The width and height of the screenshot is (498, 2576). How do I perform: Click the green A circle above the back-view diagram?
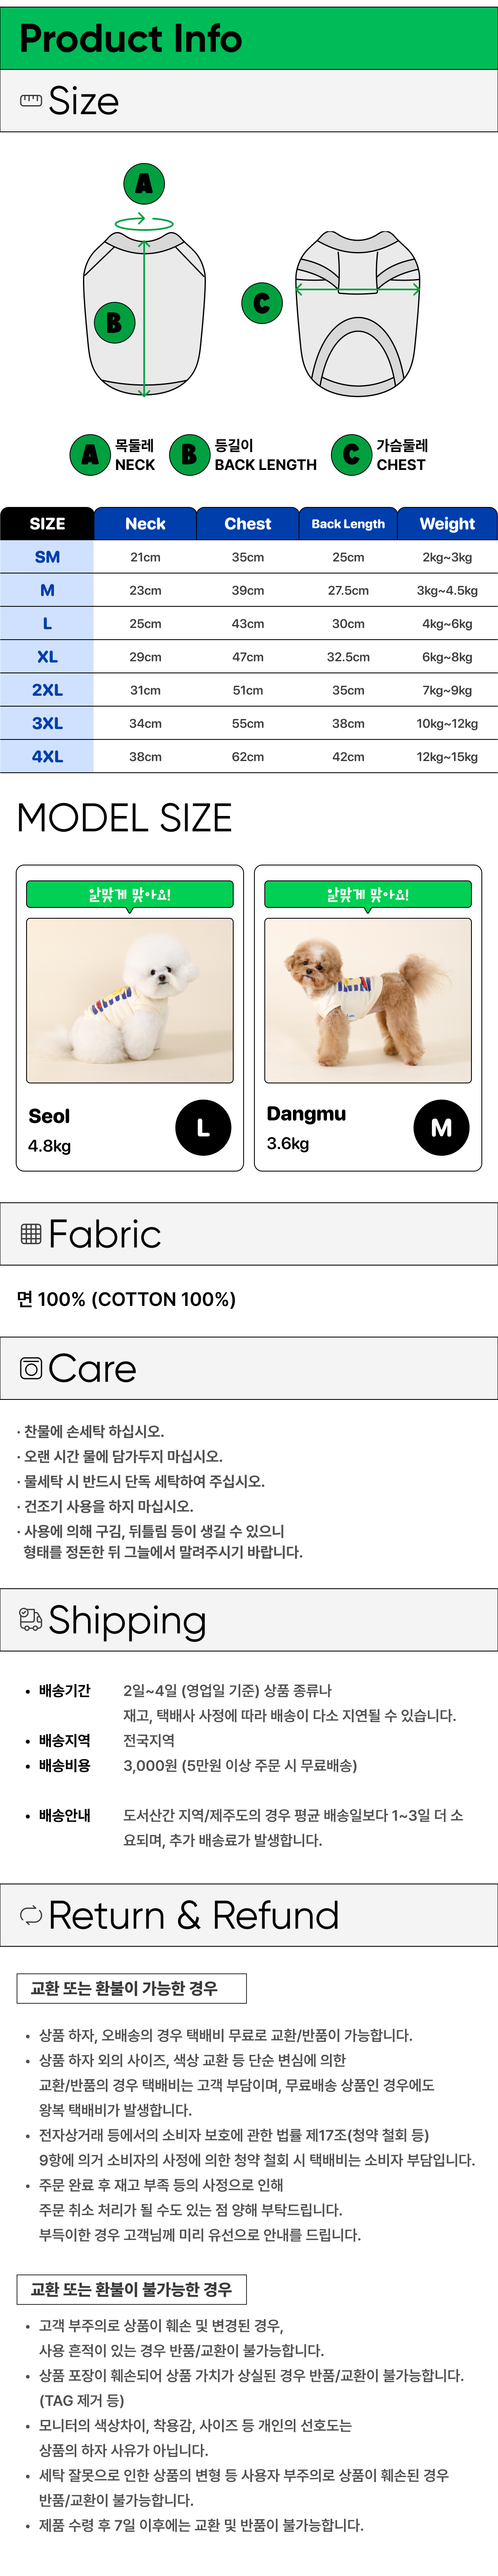click(x=144, y=184)
